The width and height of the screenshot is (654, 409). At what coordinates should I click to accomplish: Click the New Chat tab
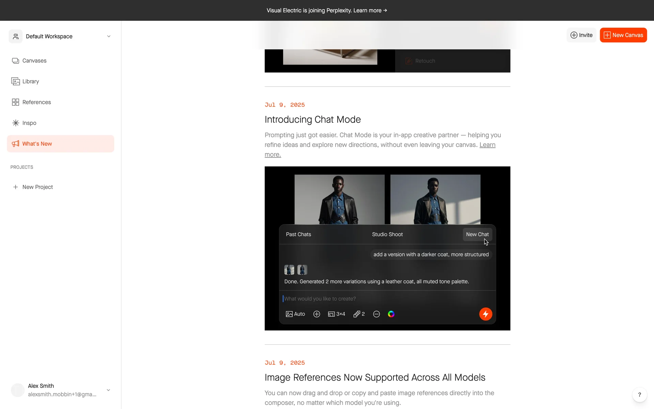click(x=477, y=234)
